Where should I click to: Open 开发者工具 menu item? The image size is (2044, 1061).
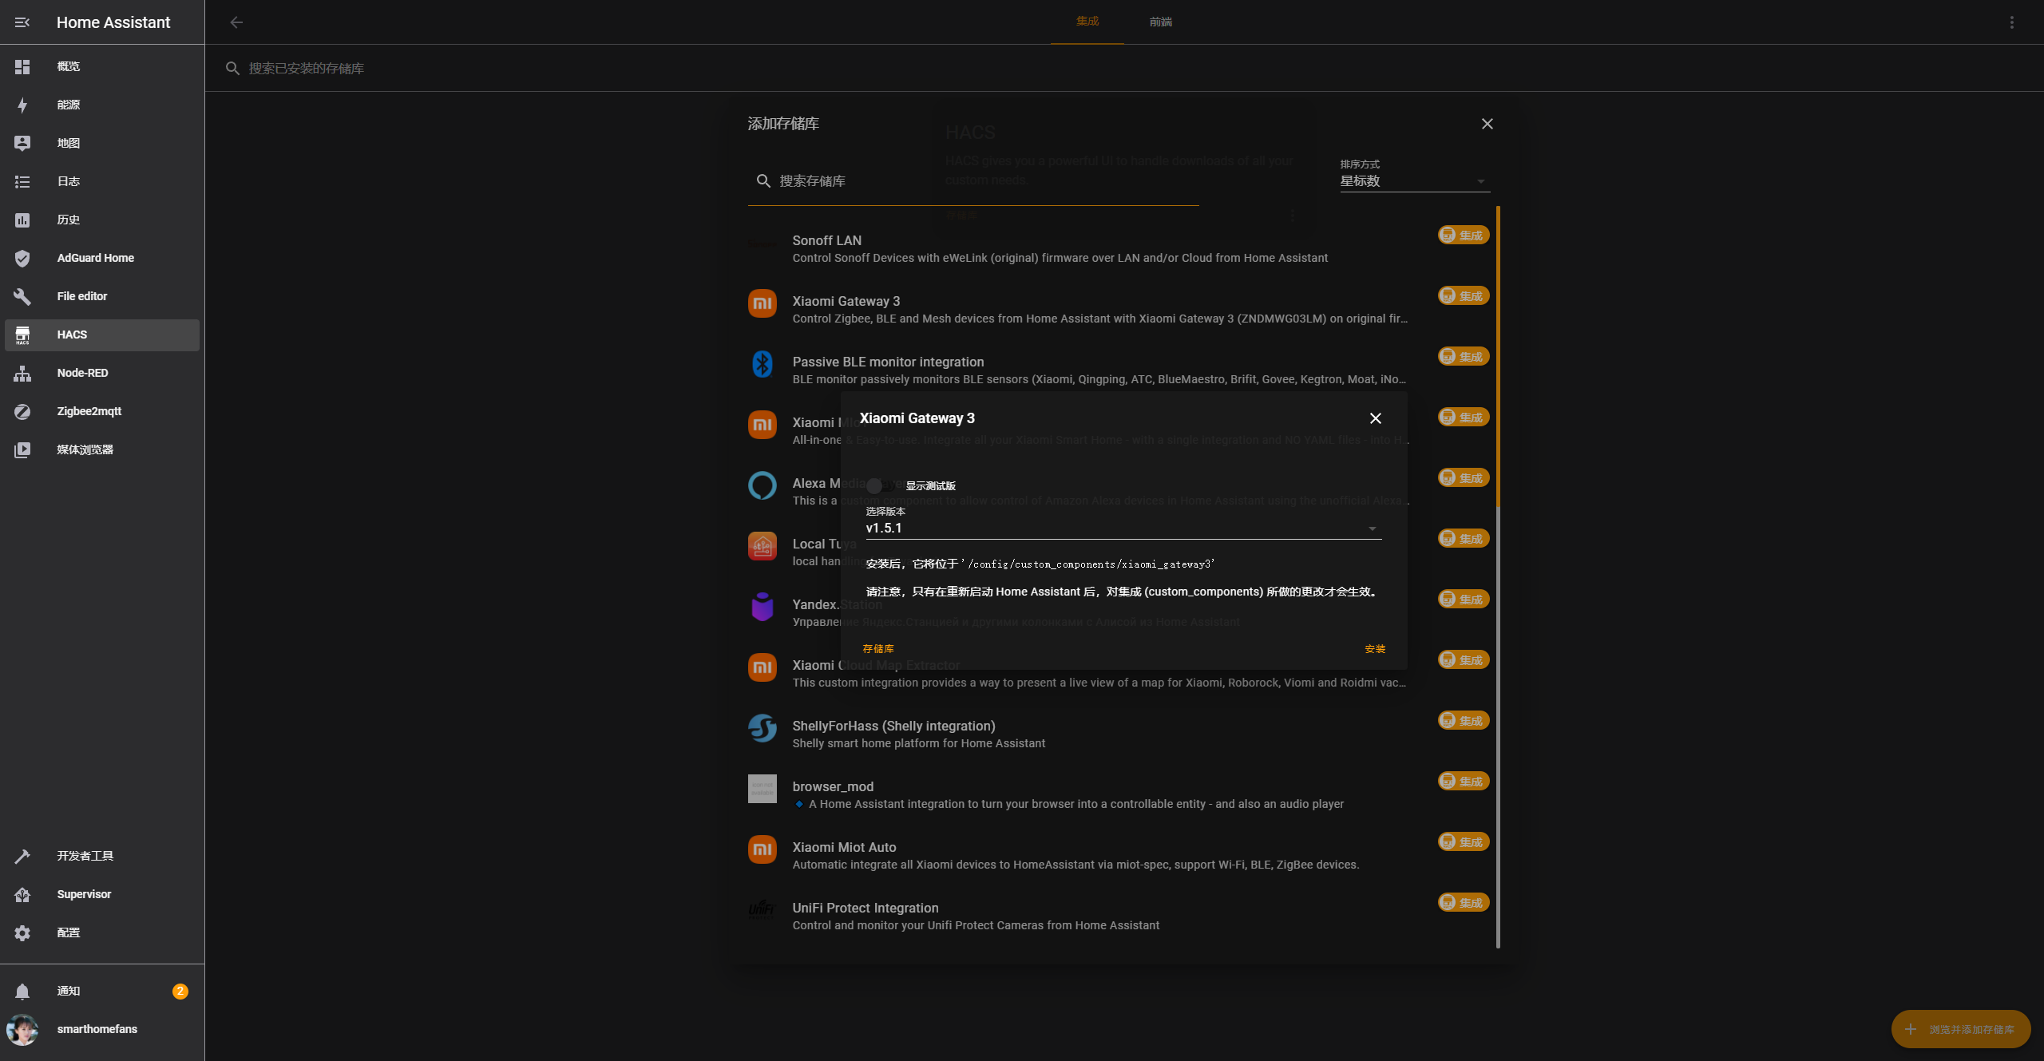pyautogui.click(x=102, y=856)
